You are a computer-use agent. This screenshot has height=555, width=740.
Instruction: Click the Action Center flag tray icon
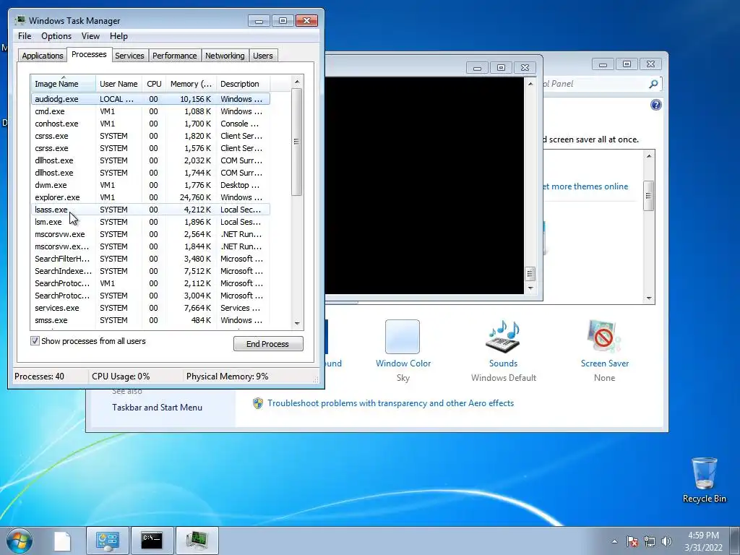(632, 541)
